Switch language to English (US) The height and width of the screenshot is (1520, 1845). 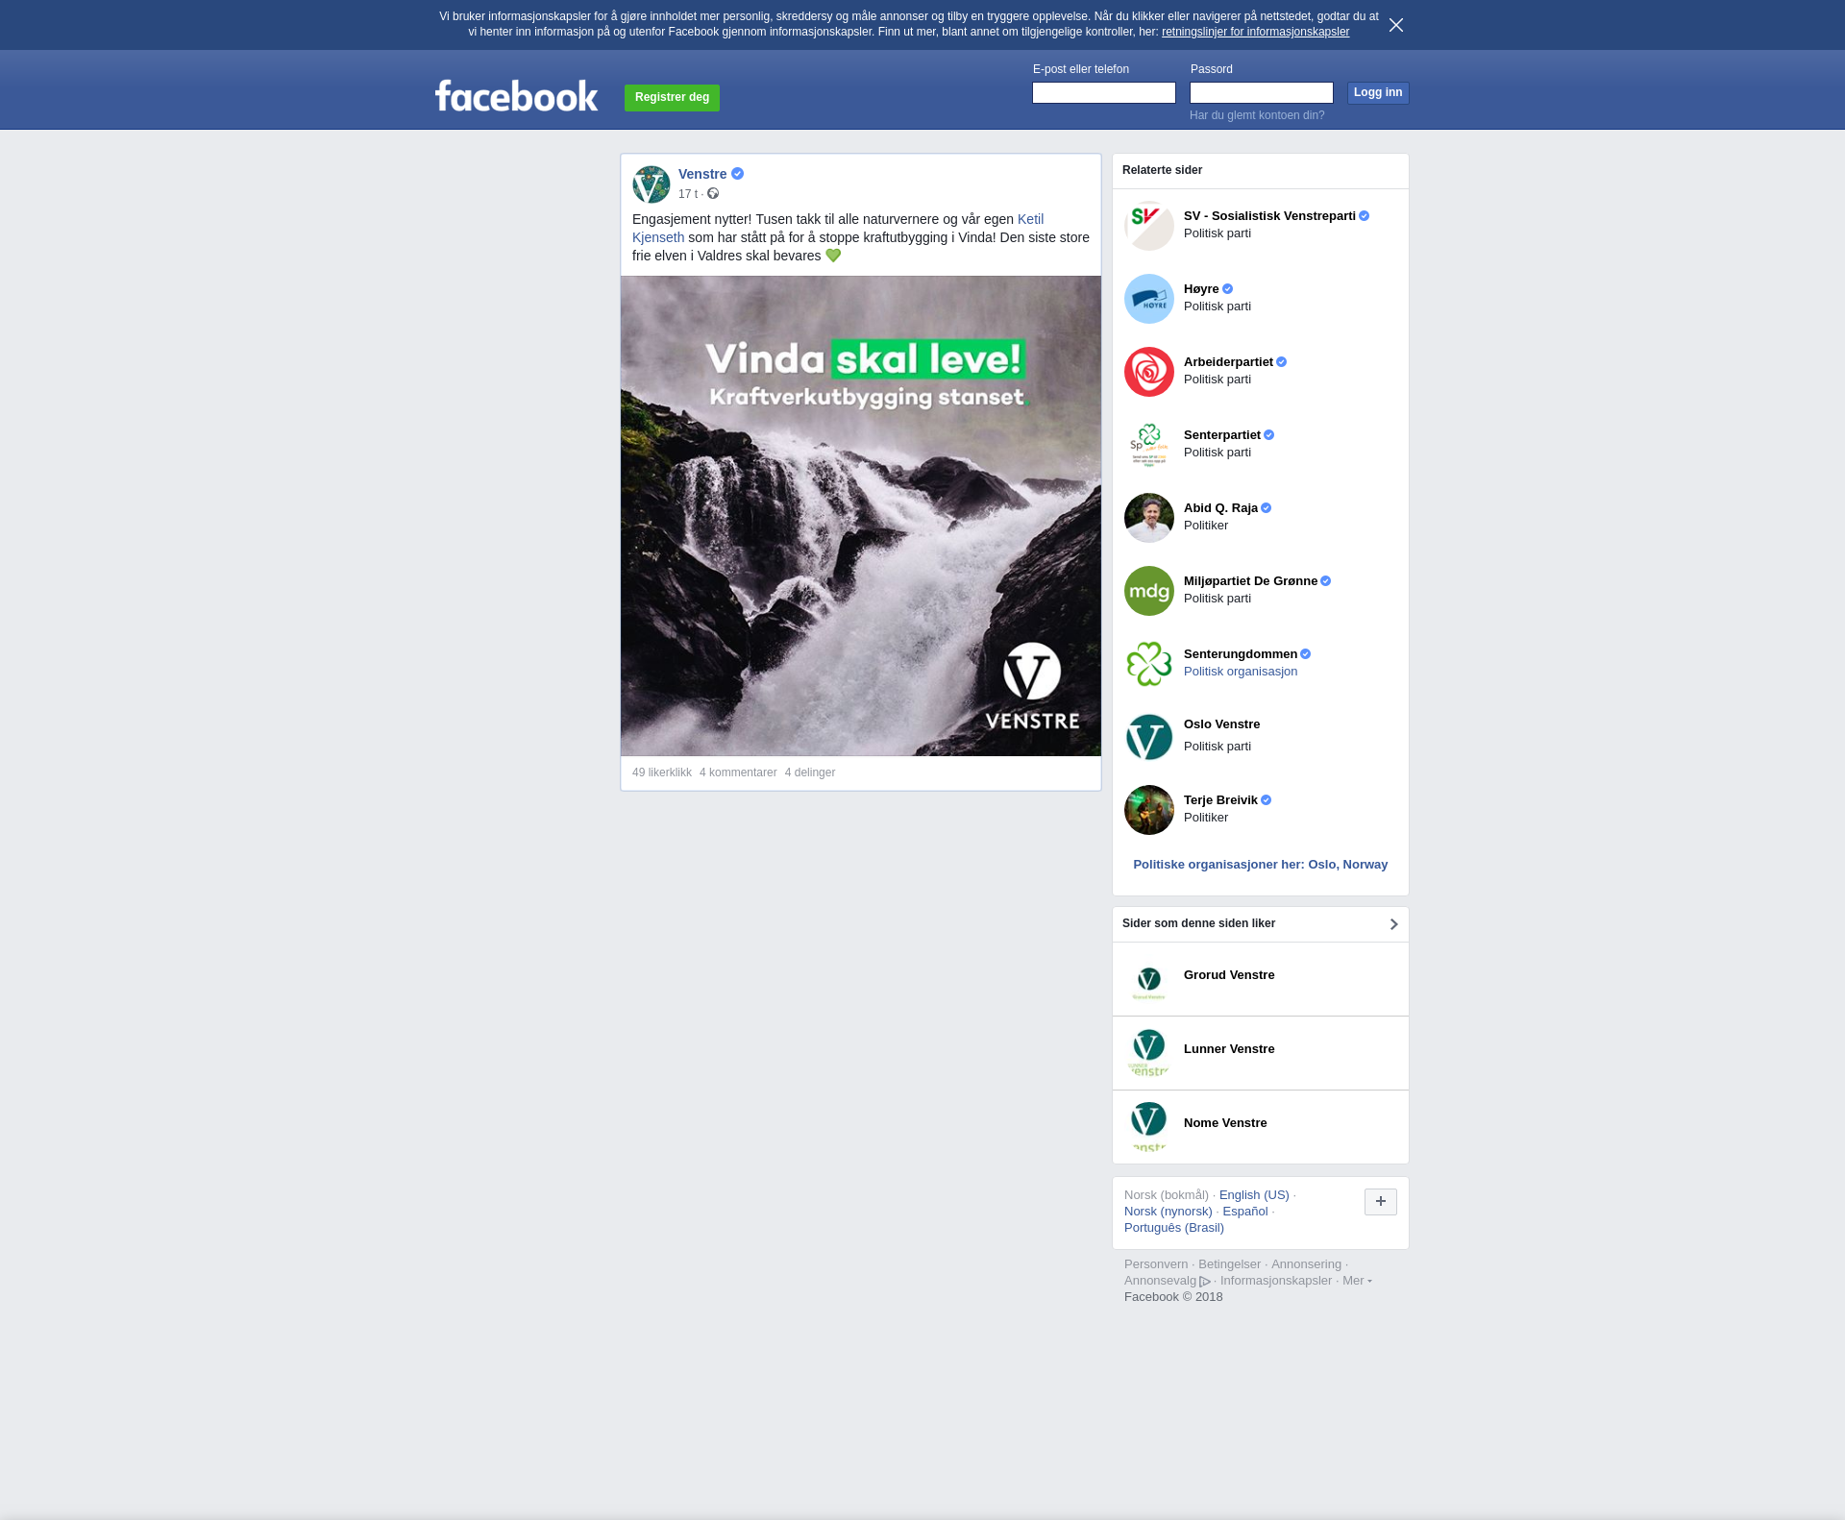(1254, 1195)
